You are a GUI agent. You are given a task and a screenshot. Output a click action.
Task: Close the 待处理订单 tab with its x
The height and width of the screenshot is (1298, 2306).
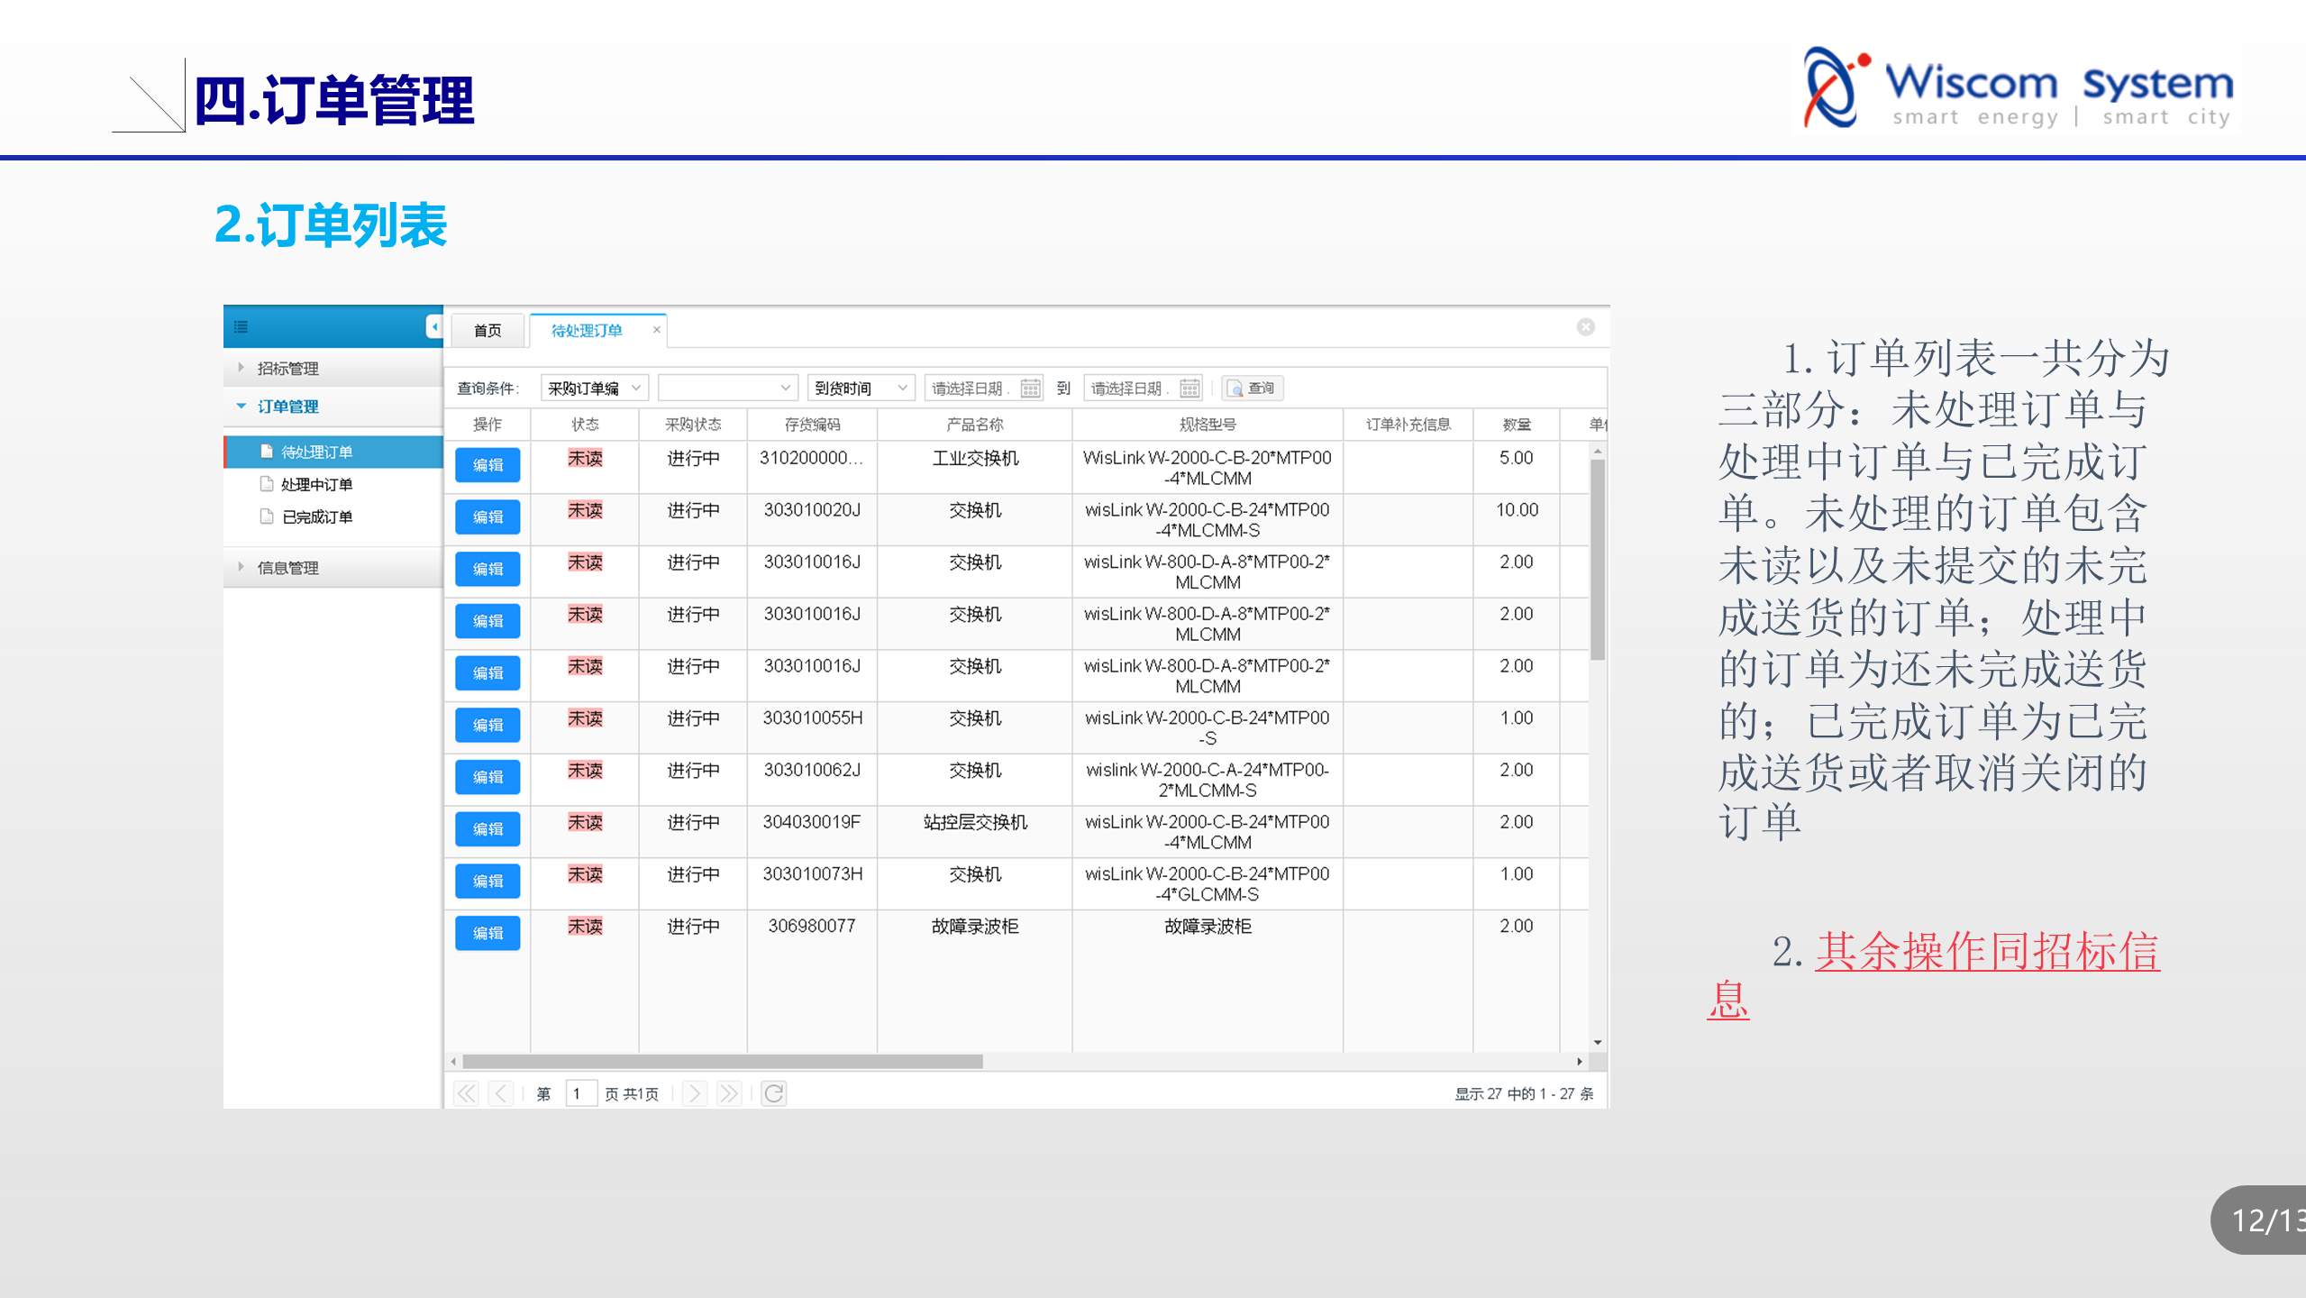[657, 330]
